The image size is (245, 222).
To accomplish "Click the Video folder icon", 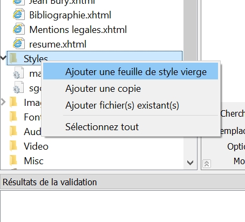I will pos(13,146).
